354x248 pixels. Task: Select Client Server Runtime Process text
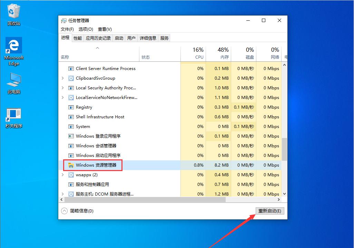pos(106,68)
